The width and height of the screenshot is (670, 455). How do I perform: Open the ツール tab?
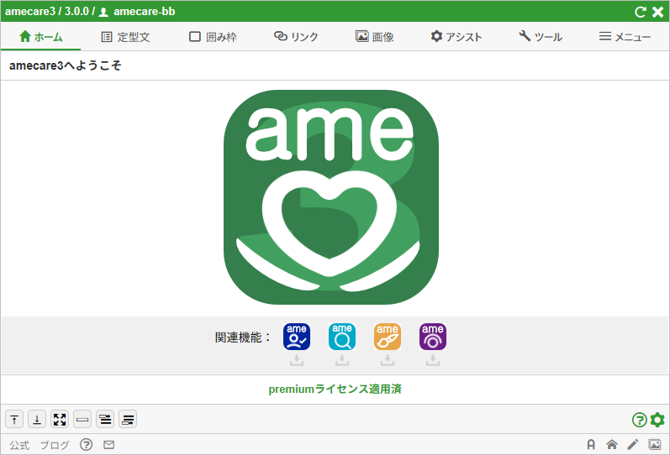[x=541, y=37]
